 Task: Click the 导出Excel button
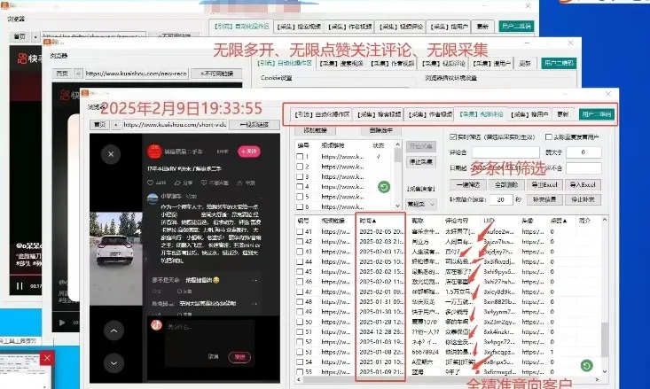coord(540,183)
